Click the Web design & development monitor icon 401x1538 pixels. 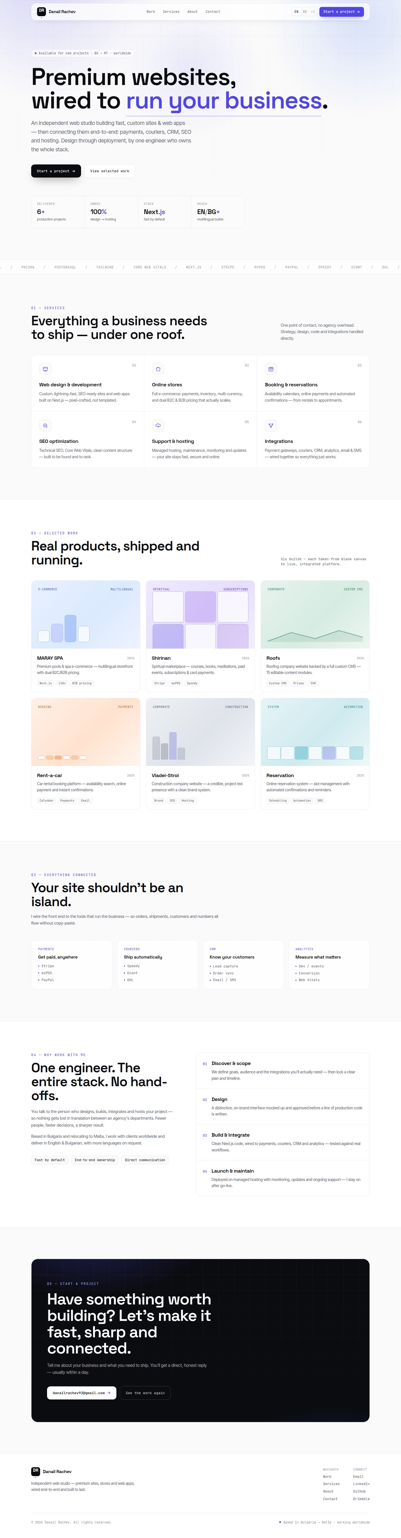pyautogui.click(x=45, y=369)
